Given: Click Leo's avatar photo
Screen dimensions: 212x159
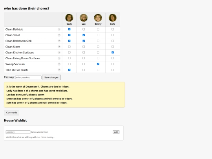Looking at the screenshot, I should (x=84, y=18).
